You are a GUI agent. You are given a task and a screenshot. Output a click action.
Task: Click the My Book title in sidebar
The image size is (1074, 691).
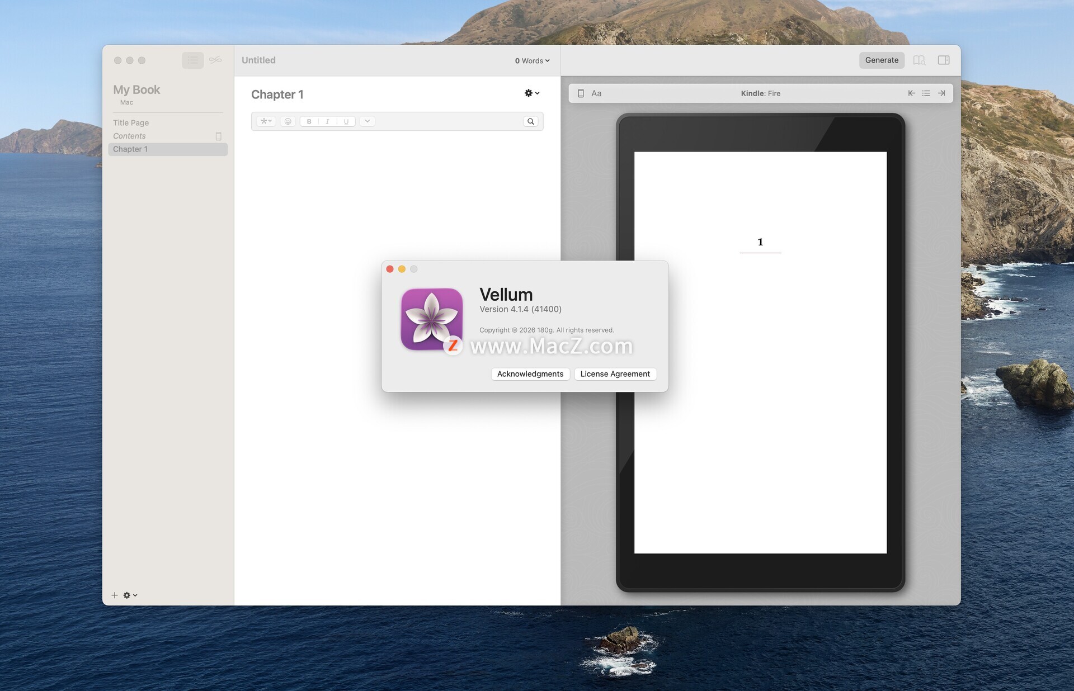[136, 89]
